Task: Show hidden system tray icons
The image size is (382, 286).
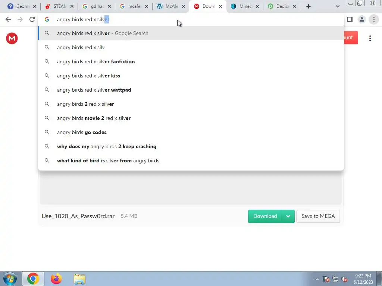Action: 317,279
